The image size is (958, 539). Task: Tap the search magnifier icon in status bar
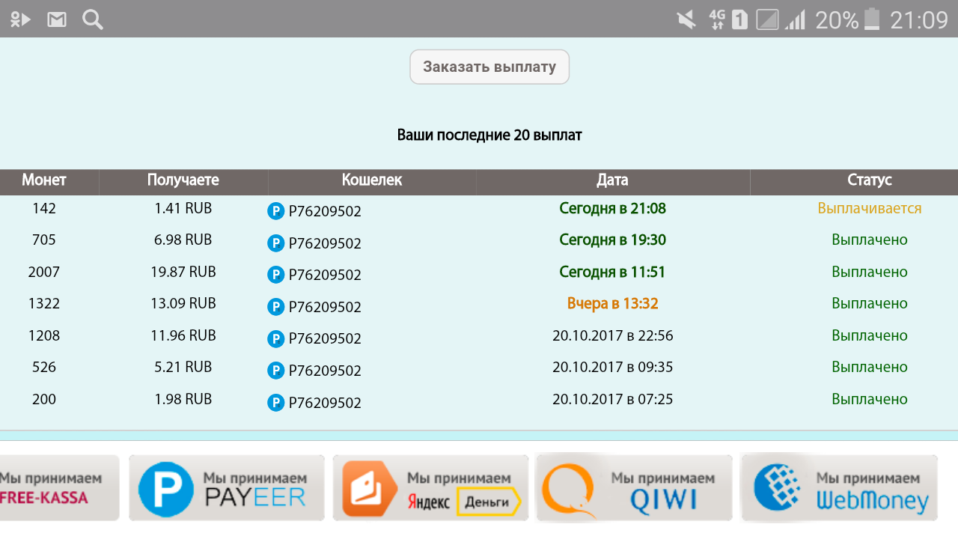tap(93, 19)
